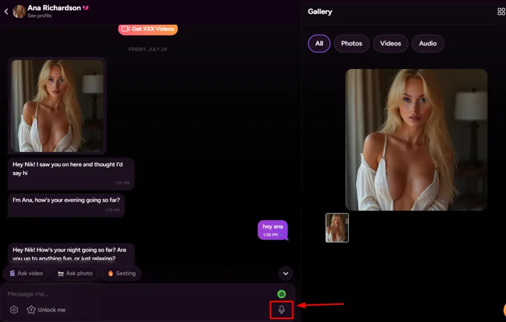Screen dimensions: 506x322
Task: Tap the Ask video quick action
Action: click(x=26, y=273)
